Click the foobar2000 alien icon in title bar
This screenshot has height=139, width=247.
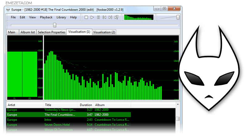pos(8,10)
